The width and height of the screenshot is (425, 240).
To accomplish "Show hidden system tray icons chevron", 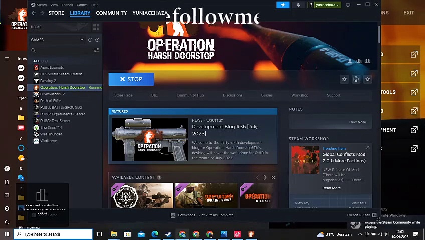I will tap(360, 234).
